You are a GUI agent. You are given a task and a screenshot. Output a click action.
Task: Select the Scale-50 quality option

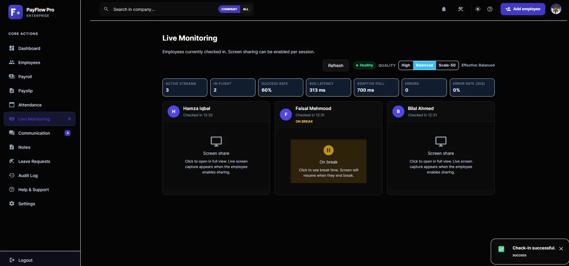pos(447,65)
